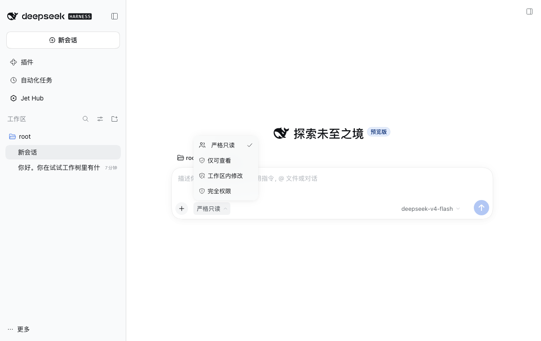Click the 工作区 section label
Image resolution: width=541 pixels, height=341 pixels.
click(17, 119)
